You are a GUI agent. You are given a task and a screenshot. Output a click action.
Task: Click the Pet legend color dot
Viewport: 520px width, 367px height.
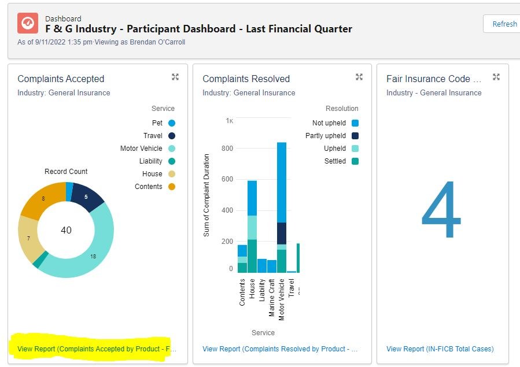coord(172,123)
